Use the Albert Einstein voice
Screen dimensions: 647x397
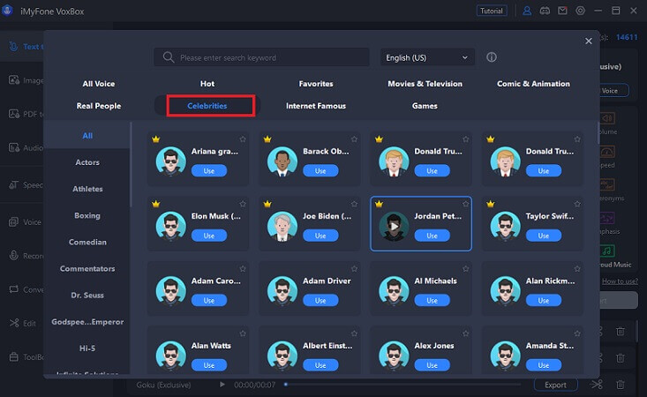pyautogui.click(x=320, y=365)
